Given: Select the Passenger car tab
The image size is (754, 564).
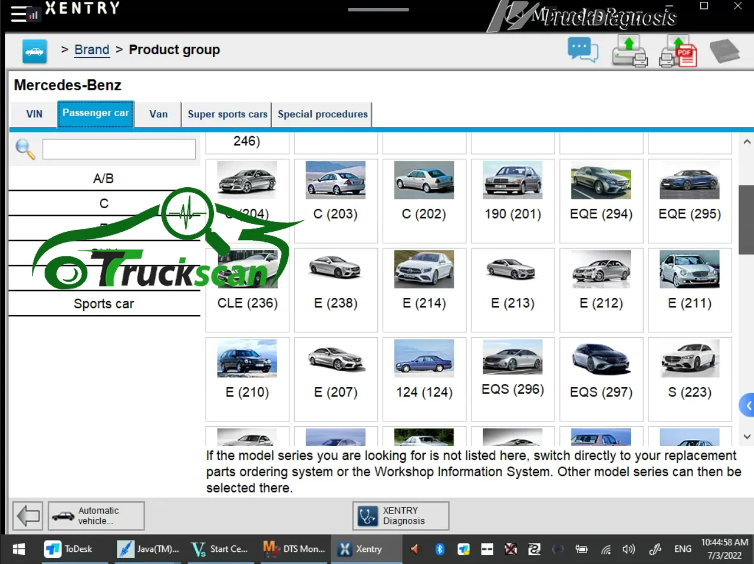Looking at the screenshot, I should (96, 113).
